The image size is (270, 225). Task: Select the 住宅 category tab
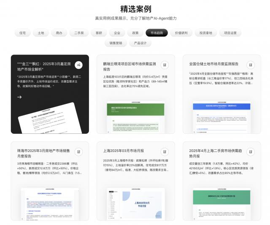23,33
